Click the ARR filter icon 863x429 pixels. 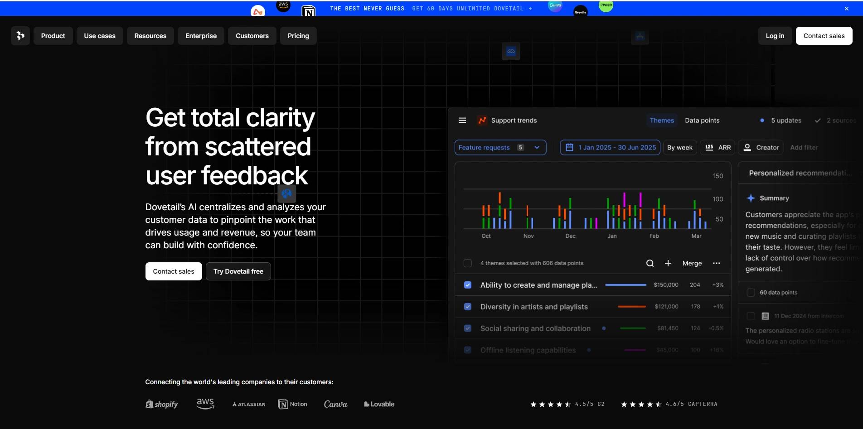point(710,148)
